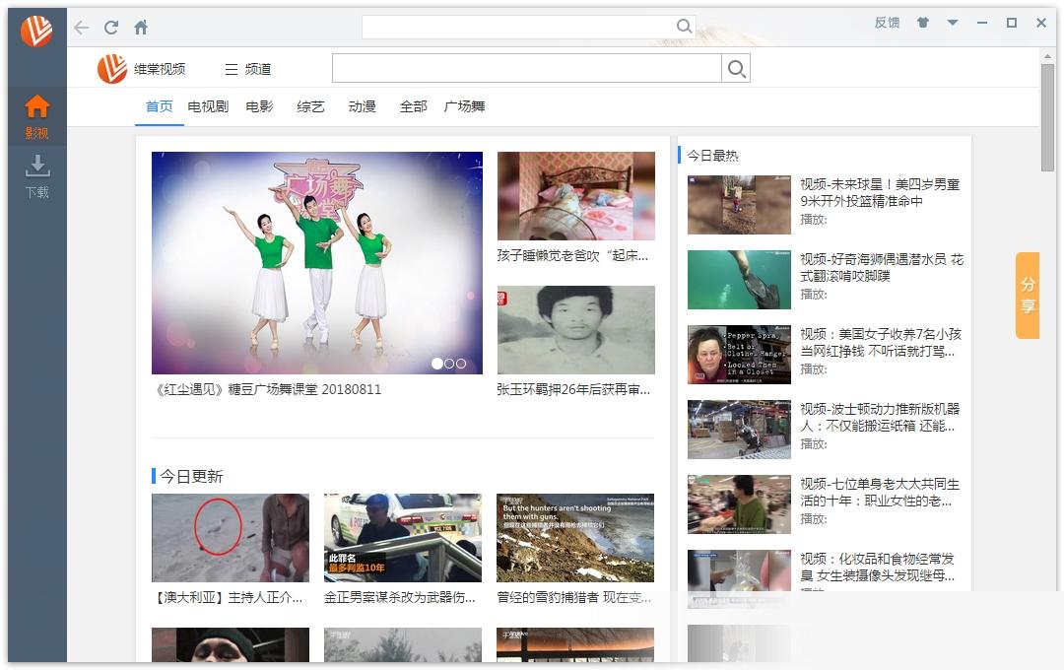Reload the page with refresh icon
The width and height of the screenshot is (1064, 670).
pyautogui.click(x=111, y=28)
